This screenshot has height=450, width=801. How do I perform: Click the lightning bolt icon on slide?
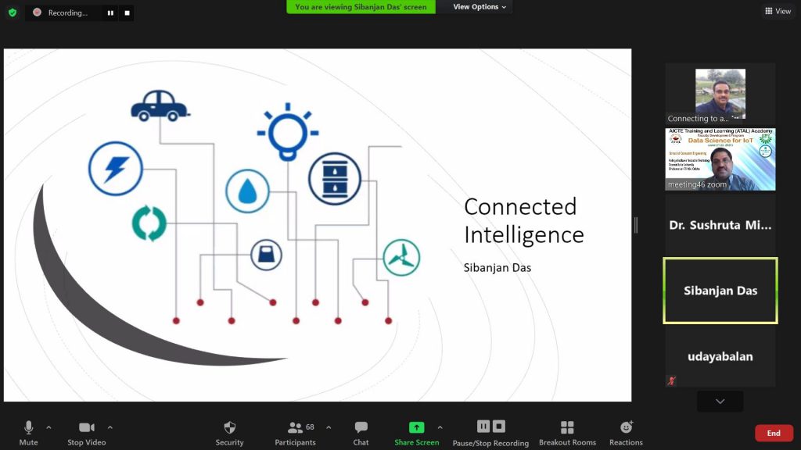point(116,169)
